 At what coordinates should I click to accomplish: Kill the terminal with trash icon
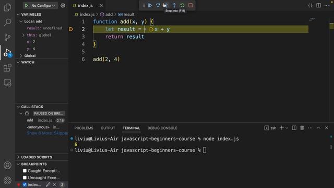(302, 128)
